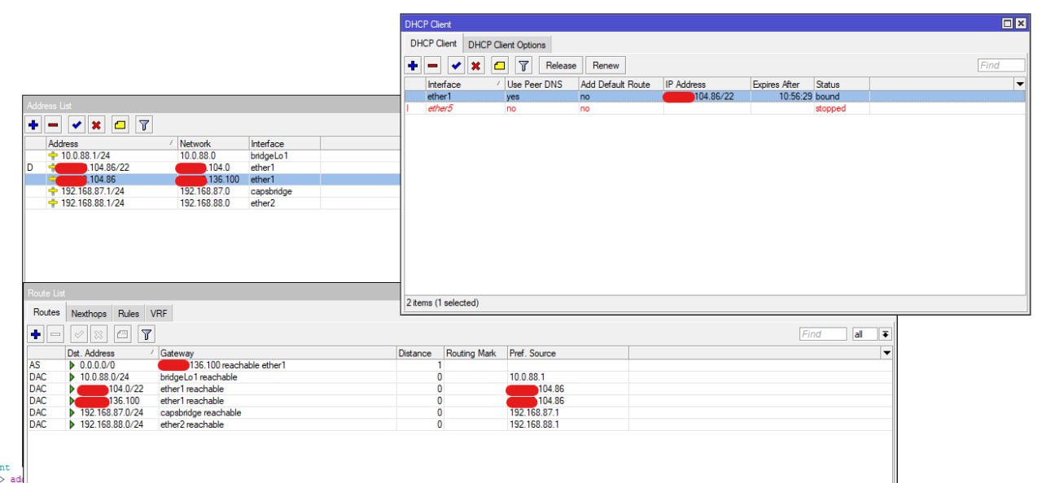
Task: Click enable checkmark in Route List
Action: [79, 334]
